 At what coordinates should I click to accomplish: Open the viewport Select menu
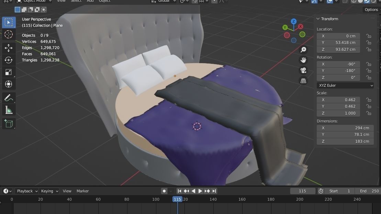(76, 1)
